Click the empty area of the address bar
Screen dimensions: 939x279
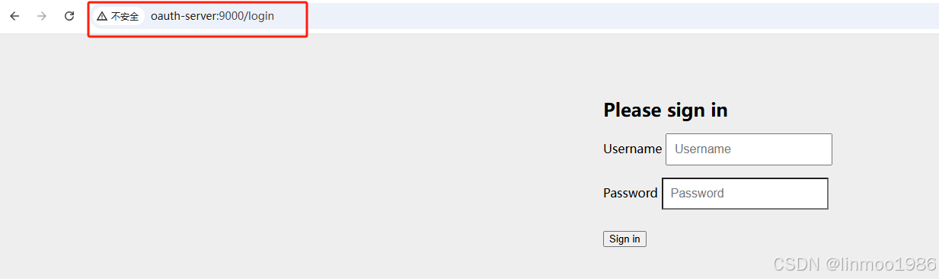(609, 16)
